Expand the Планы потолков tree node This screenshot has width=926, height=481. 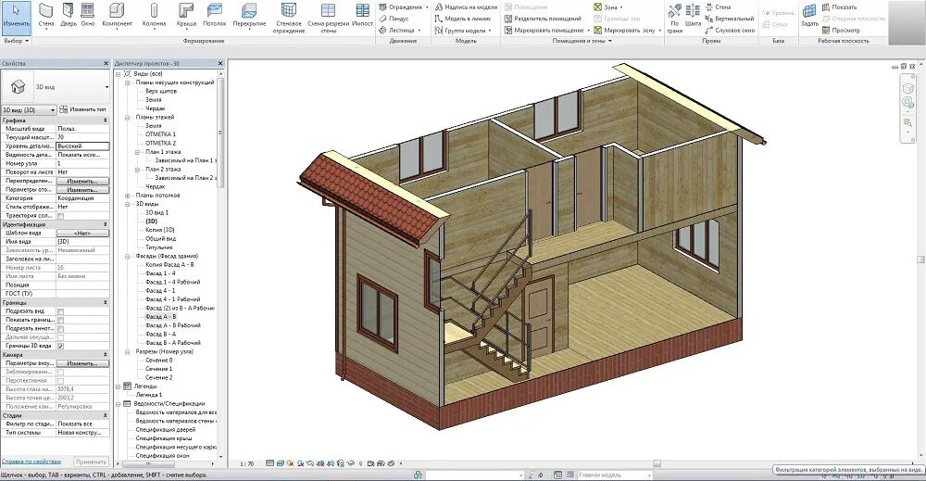pyautogui.click(x=128, y=196)
